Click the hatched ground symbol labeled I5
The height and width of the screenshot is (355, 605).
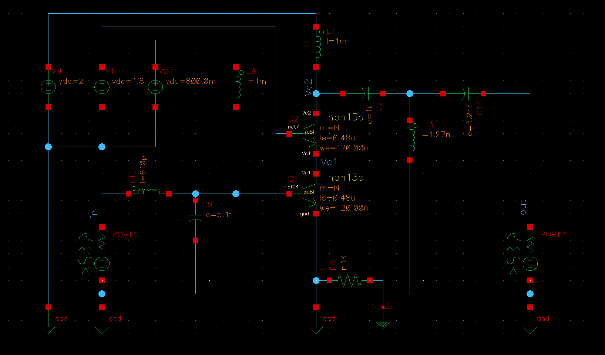383,325
